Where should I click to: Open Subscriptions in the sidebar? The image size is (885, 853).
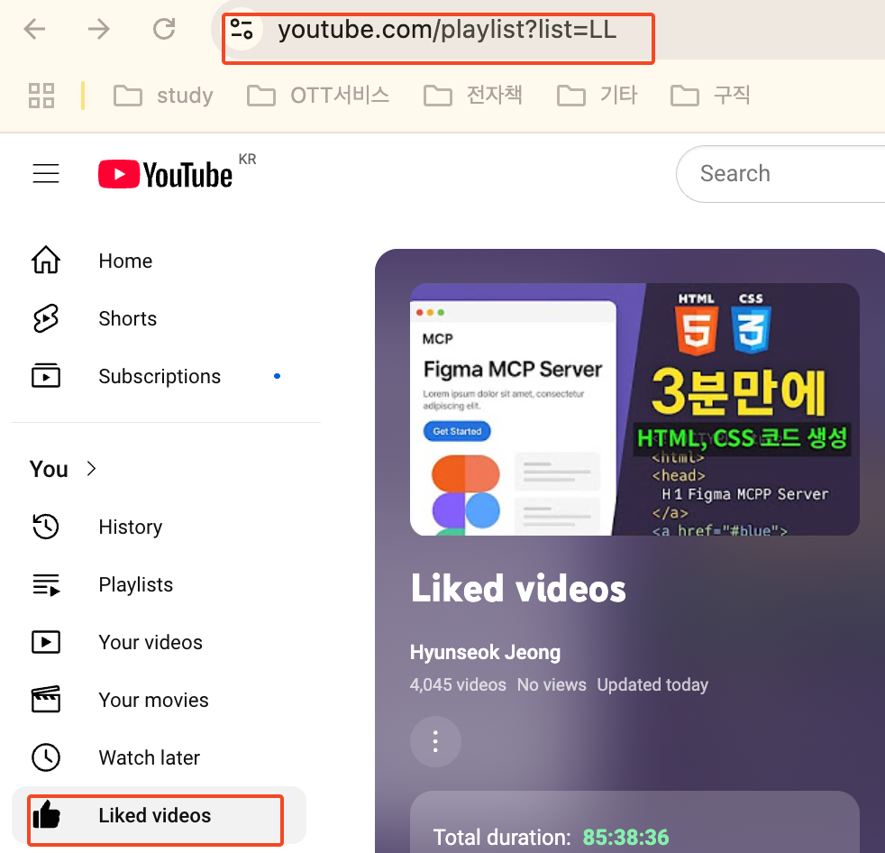pyautogui.click(x=160, y=376)
